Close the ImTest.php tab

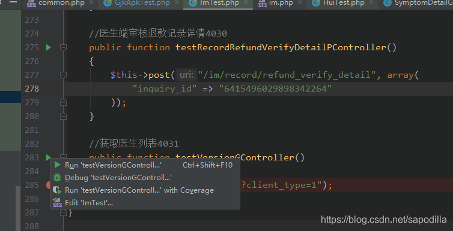(246, 3)
